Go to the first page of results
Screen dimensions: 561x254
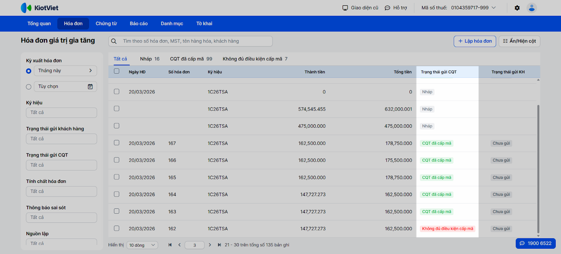pos(170,245)
